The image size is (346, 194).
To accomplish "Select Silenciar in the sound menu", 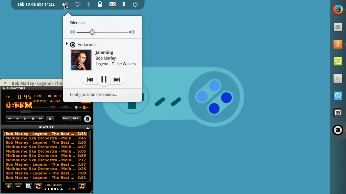I will (x=77, y=23).
